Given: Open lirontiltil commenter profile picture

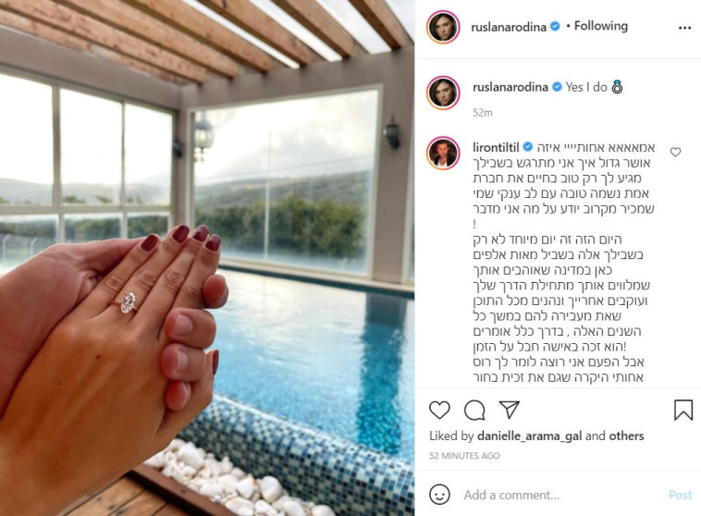Looking at the screenshot, I should pyautogui.click(x=443, y=153).
